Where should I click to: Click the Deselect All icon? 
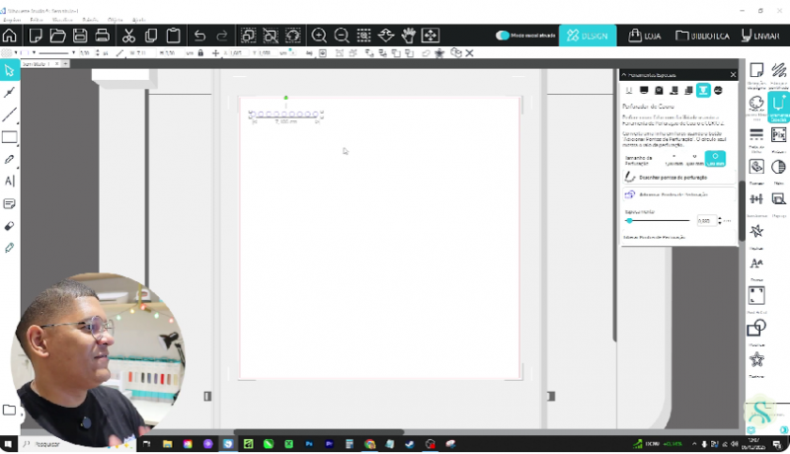(271, 36)
